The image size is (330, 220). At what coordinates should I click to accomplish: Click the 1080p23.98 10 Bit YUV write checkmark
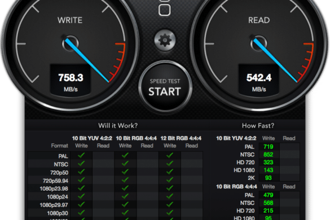81,188
